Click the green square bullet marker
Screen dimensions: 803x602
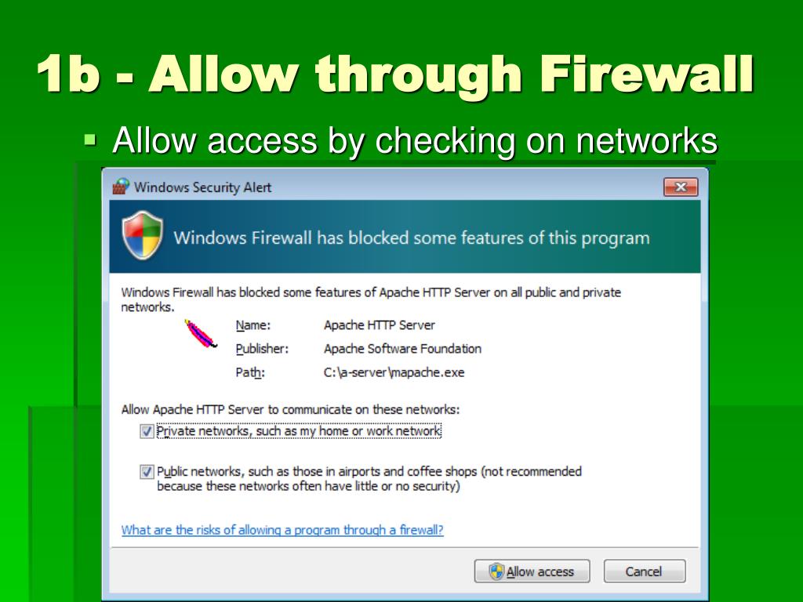pyautogui.click(x=90, y=140)
